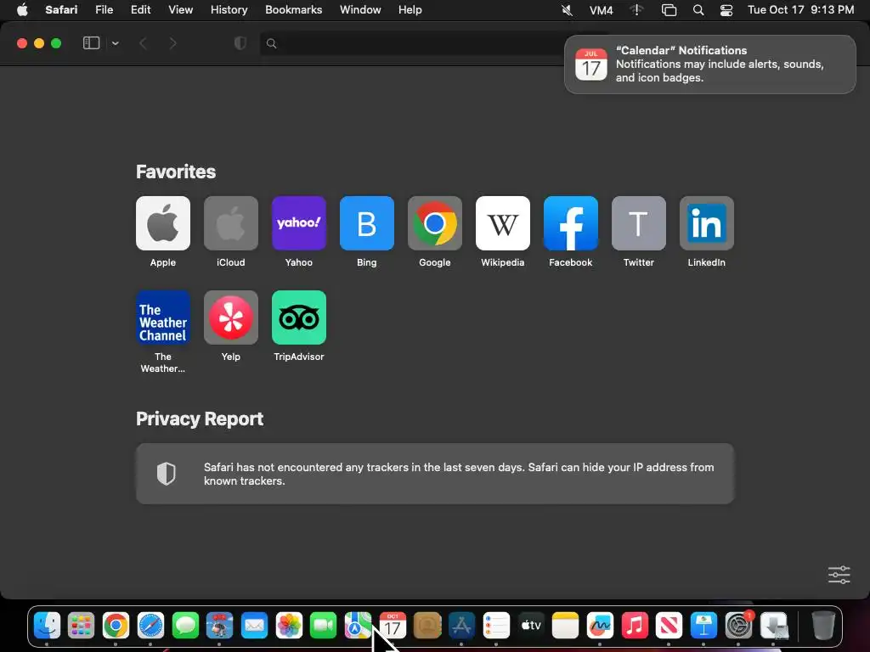870x652 pixels.
Task: Open the Bing favorite tile
Action: pos(367,223)
